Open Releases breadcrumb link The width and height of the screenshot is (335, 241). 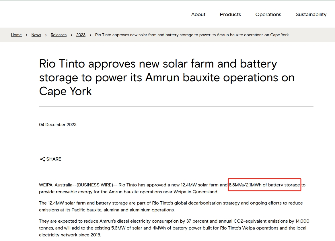(x=59, y=35)
